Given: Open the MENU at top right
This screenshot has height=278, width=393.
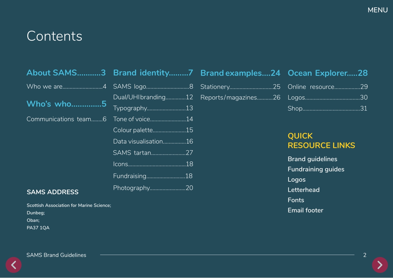Looking at the screenshot, I should [377, 10].
